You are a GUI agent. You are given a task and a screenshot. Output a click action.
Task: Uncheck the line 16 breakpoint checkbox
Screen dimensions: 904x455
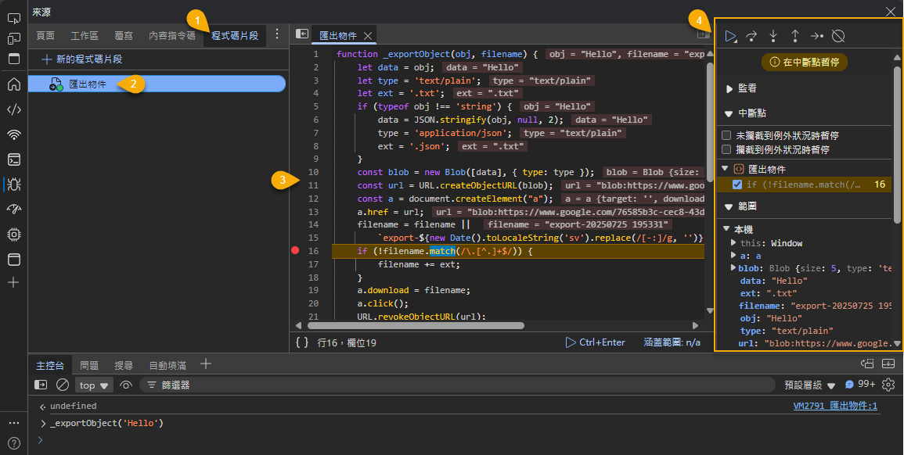point(737,185)
